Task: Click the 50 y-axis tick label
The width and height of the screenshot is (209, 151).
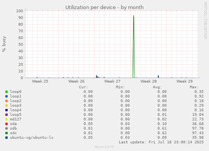Action: pyautogui.click(x=21, y=44)
